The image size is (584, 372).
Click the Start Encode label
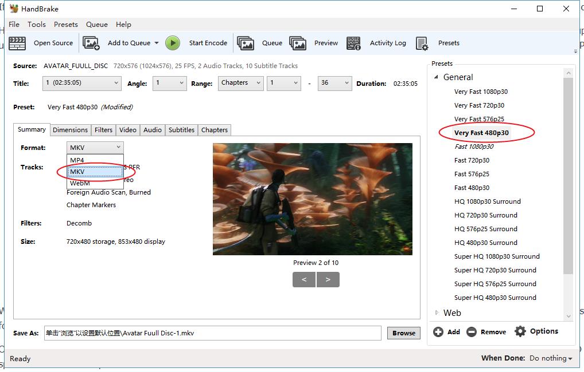pyautogui.click(x=208, y=43)
